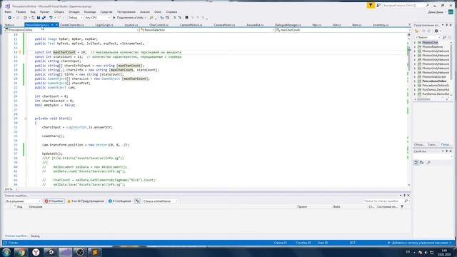The image size is (457, 257).
Task: Open the File menu
Action: click(x=8, y=12)
